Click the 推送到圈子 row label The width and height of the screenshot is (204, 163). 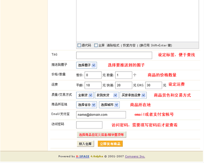[x=59, y=65]
